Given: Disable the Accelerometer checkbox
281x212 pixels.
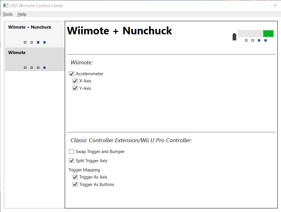Looking at the screenshot, I should 71,74.
